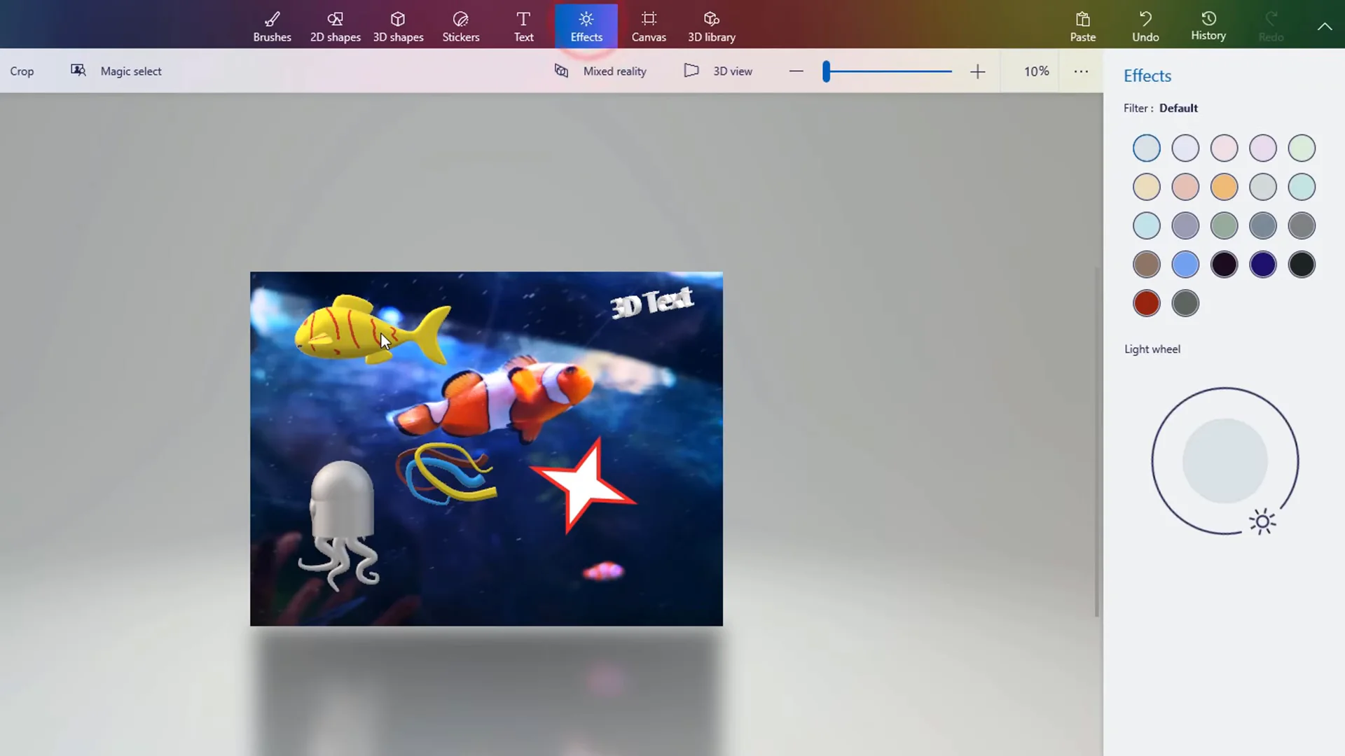Click the 10% zoom value field

point(1036,71)
